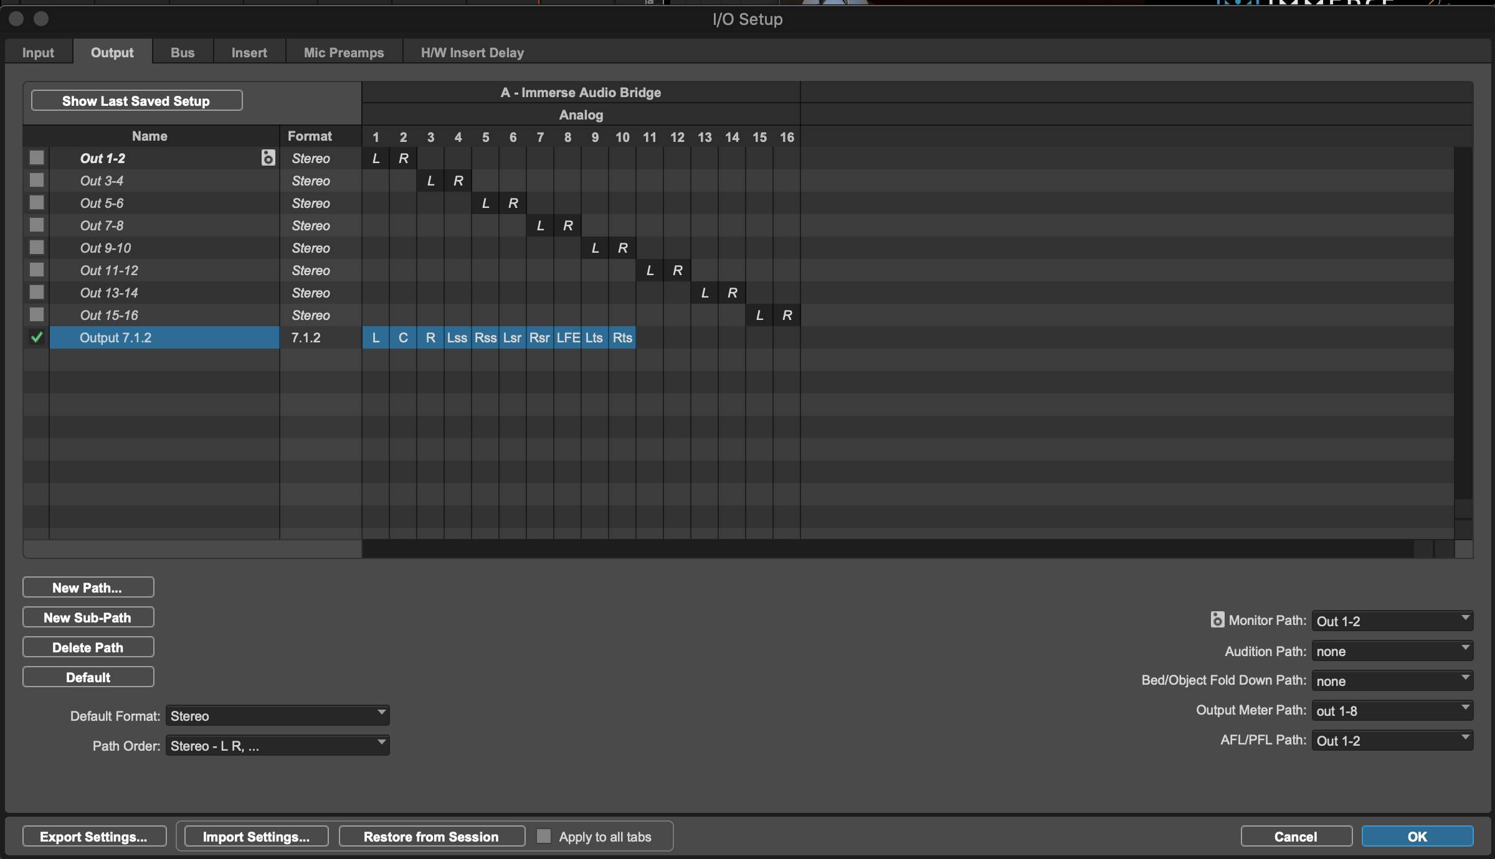Click the L channel cell of Out 3-4
The image size is (1495, 859).
430,181
